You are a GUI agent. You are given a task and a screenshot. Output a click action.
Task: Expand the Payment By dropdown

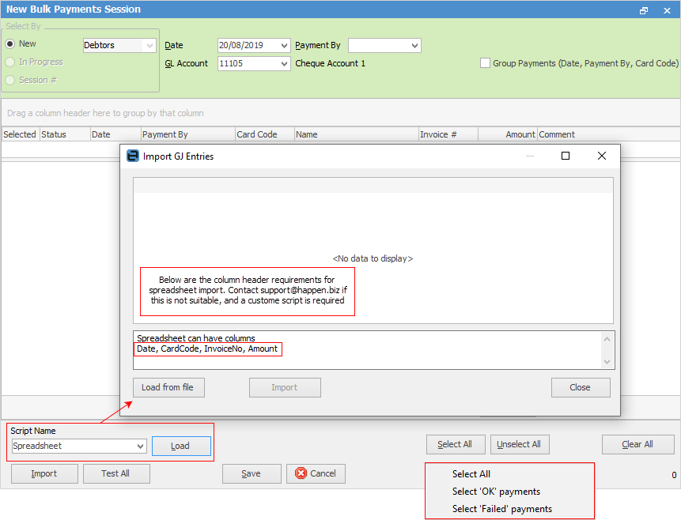[x=414, y=46]
